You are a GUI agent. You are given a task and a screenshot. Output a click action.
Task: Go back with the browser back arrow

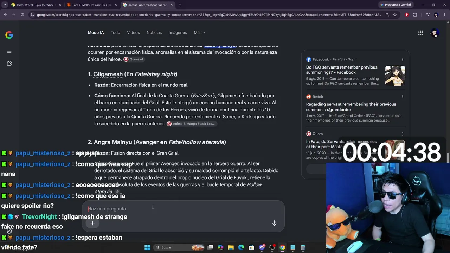(5, 15)
